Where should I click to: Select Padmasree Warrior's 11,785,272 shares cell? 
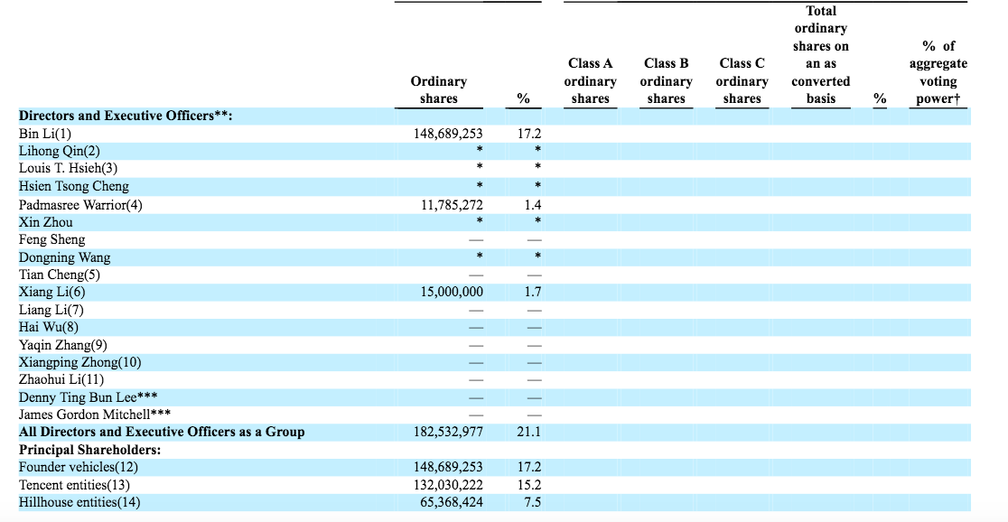(x=452, y=205)
